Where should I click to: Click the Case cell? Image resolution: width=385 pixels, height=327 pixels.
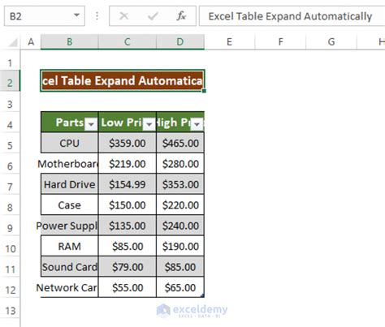(x=70, y=205)
